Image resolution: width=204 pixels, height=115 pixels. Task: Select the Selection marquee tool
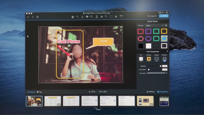click(x=111, y=17)
